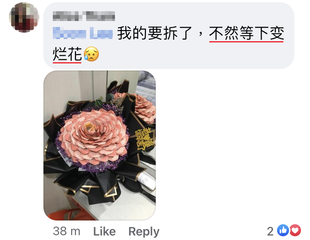Click the blue thumbs-up reaction icon
This screenshot has height=240, width=310.
coord(283,230)
